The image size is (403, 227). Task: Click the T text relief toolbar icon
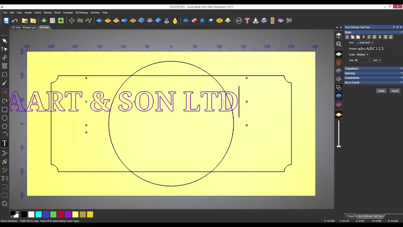click(x=247, y=20)
